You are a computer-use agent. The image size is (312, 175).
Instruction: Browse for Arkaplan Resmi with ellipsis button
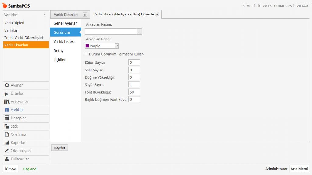(139, 32)
